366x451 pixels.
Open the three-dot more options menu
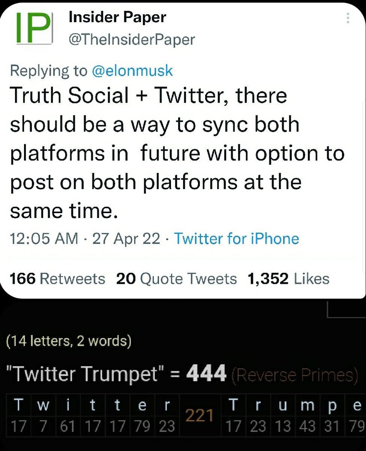(348, 18)
